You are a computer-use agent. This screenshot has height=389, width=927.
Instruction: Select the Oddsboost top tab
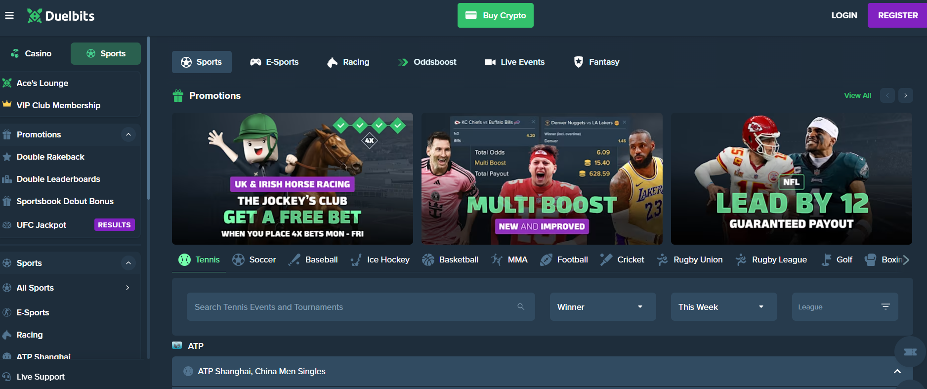click(427, 62)
